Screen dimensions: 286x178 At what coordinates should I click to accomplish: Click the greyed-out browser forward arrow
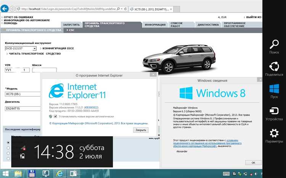tap(13, 8)
